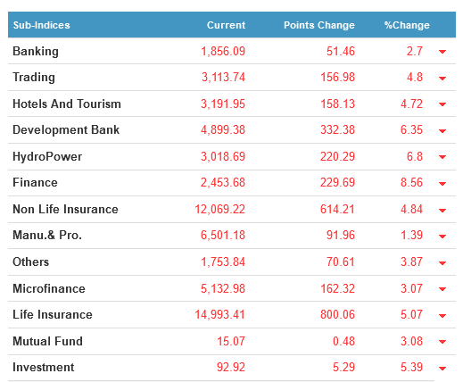Image resolution: width=463 pixels, height=382 pixels.
Task: Click the 800.06 points change value
Action: 337,314
